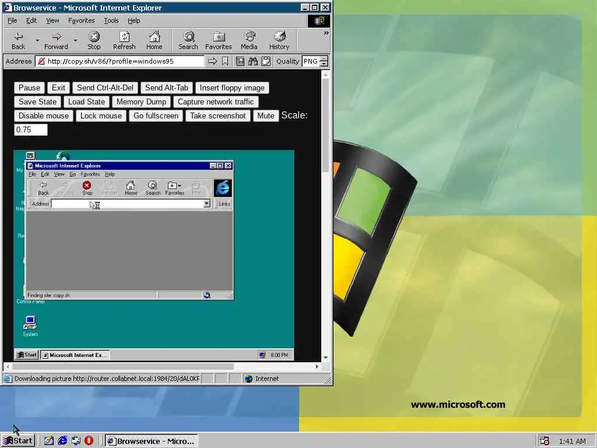This screenshot has height=448, width=597.
Task: Click the page icon in the Address field
Action: (x=41, y=61)
